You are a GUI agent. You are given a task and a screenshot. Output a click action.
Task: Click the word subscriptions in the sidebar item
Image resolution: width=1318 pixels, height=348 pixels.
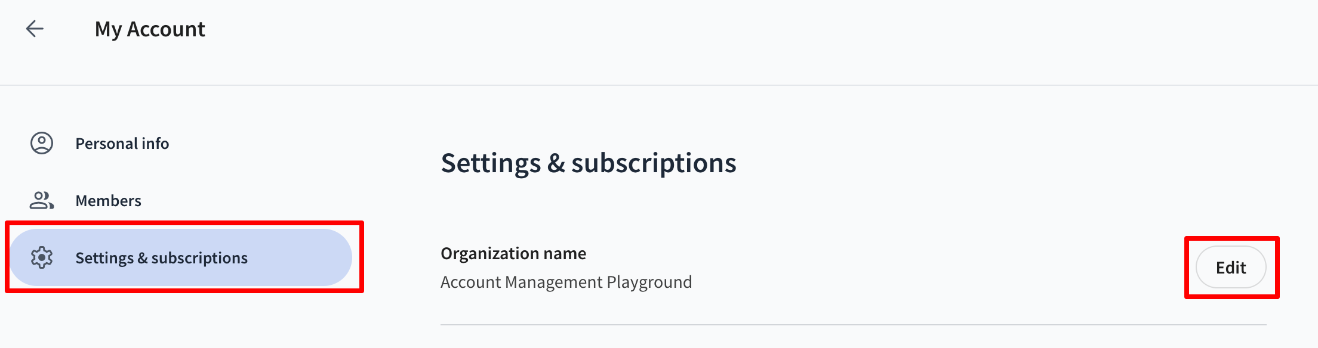[x=199, y=258]
